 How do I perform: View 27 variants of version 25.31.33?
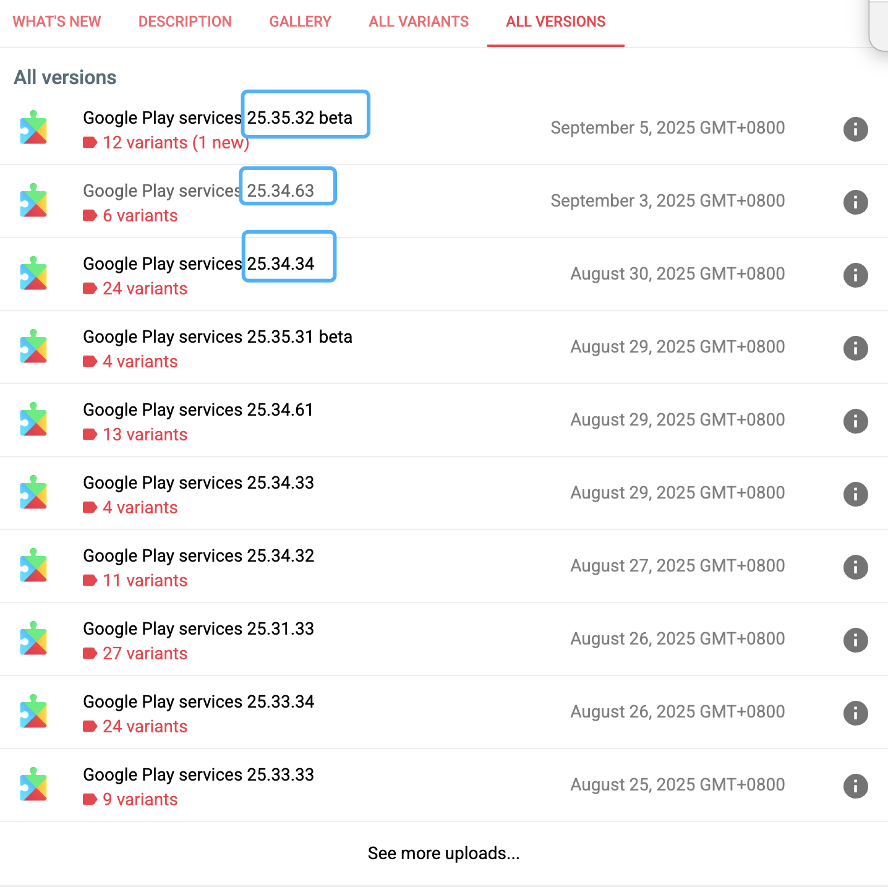click(x=145, y=654)
